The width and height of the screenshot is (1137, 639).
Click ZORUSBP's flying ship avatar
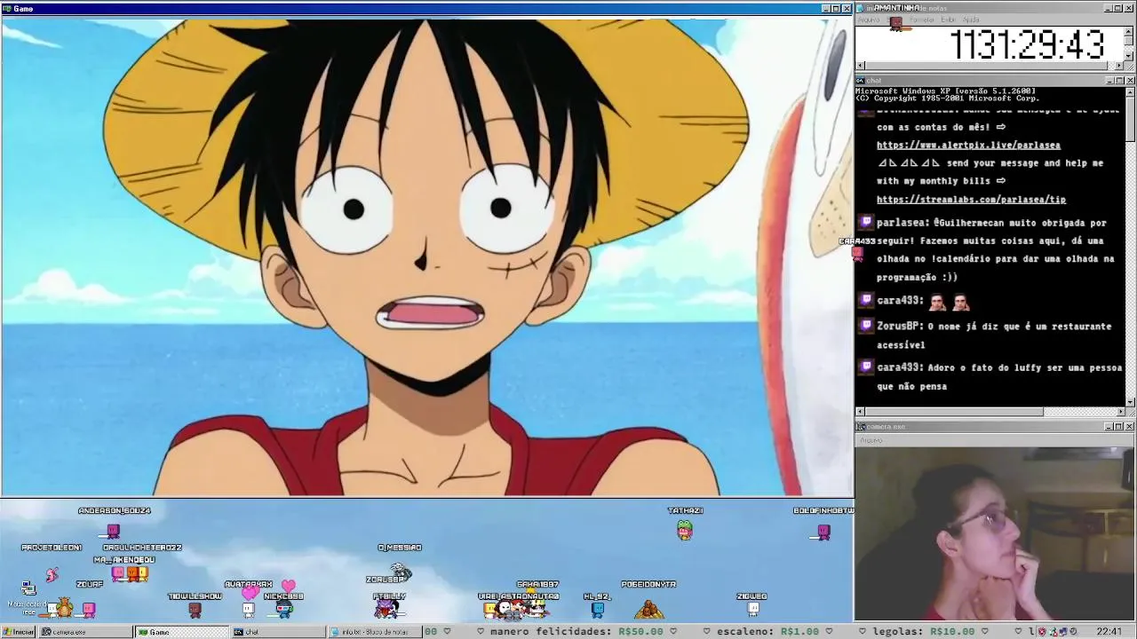tap(401, 571)
